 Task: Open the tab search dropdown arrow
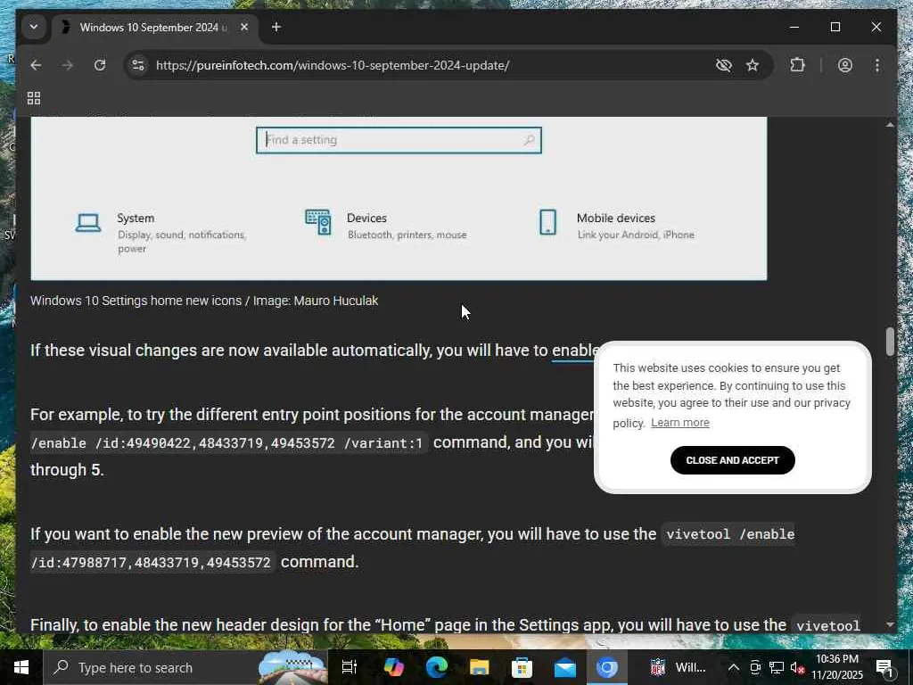34,28
